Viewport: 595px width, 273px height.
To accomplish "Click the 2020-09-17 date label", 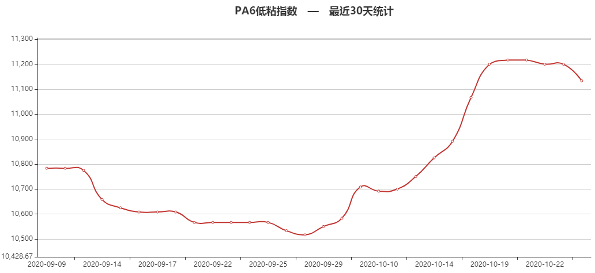I will [x=157, y=264].
